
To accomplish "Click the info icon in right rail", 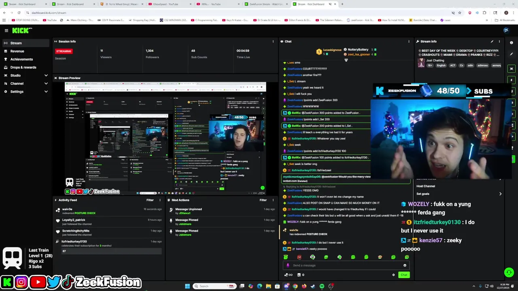I will click(x=512, y=42).
